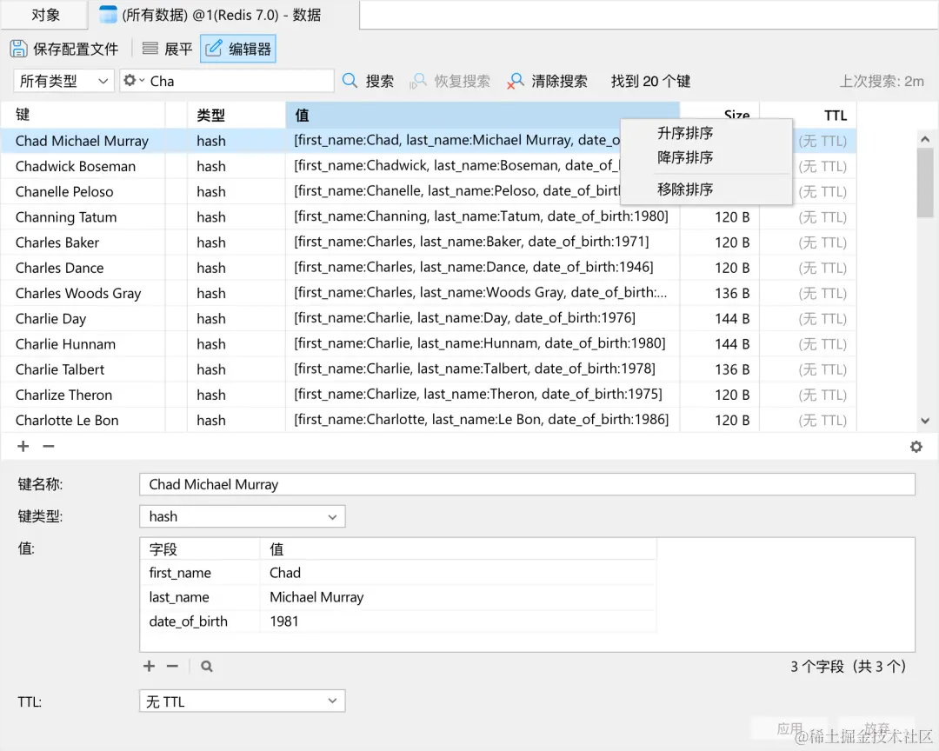The width and height of the screenshot is (939, 751).
Task: Select the (所有数据) @1(Redis 7.0) data tab
Action: click(x=223, y=15)
